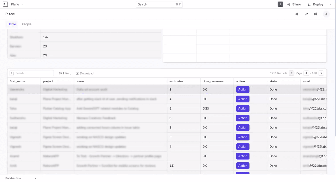The image size is (336, 182).
Task: Click the Deploy button
Action: point(316,4)
